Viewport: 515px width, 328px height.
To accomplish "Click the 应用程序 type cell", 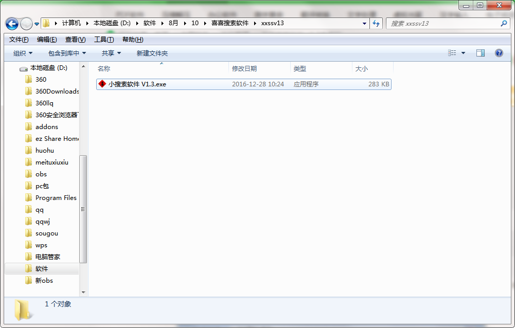I will tap(306, 84).
